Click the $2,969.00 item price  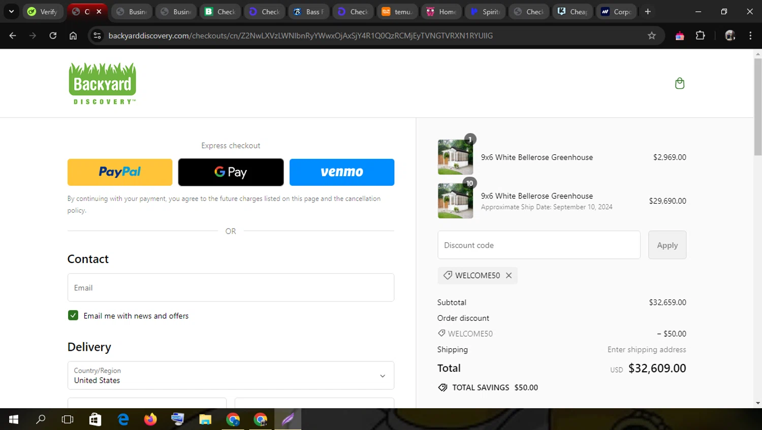[670, 157]
